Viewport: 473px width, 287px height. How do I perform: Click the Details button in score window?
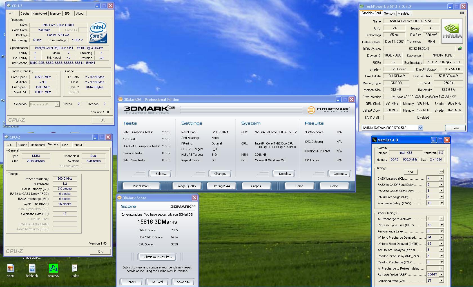(132, 282)
